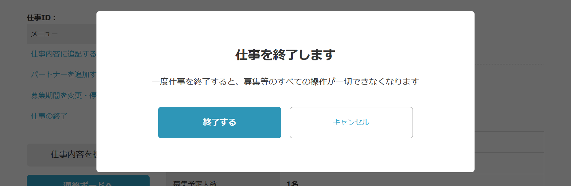Dismiss dialog via dimmed backdrop right side
The image size is (571, 186).
click(x=522, y=95)
